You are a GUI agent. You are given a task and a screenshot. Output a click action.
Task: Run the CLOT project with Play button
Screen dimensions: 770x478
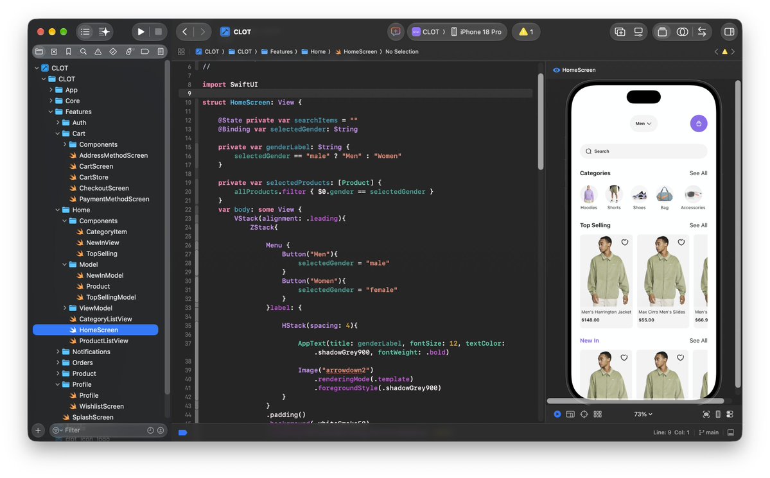coord(141,32)
